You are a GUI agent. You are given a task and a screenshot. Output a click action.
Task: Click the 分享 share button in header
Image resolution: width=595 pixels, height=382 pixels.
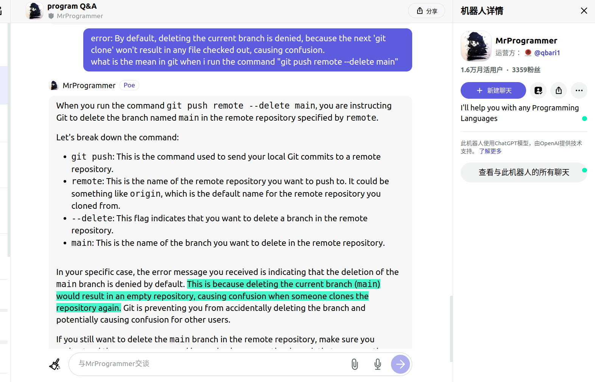[426, 11]
